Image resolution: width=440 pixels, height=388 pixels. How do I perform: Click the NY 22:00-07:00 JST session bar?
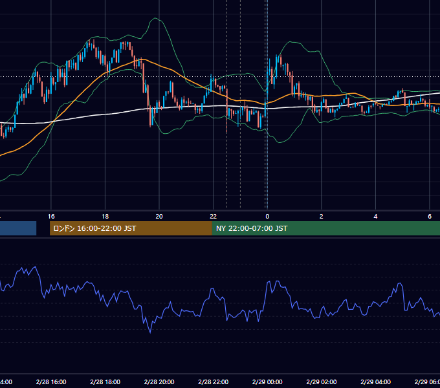325,228
